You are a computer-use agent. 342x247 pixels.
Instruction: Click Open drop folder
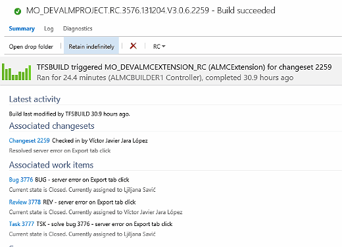coord(31,47)
